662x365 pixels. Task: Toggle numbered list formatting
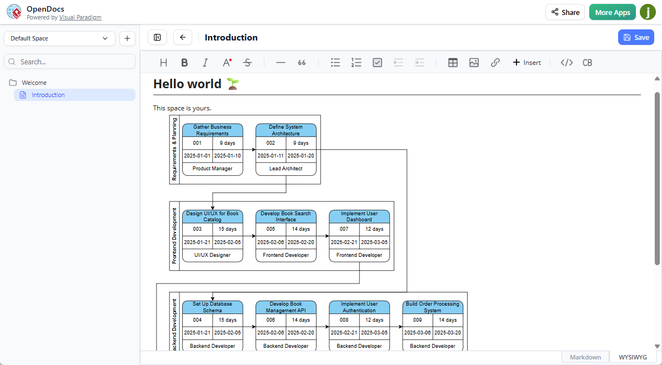(356, 62)
